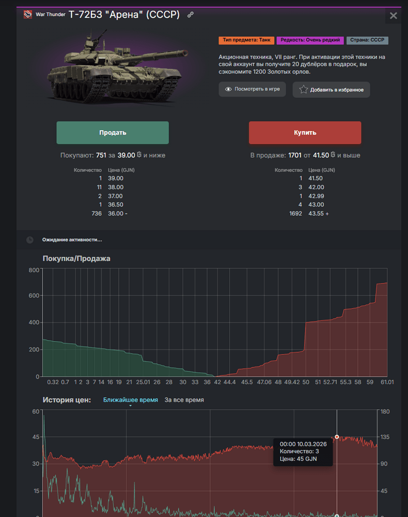Click the GJN coin icon after 39.00
408x517 pixels.
pos(139,155)
